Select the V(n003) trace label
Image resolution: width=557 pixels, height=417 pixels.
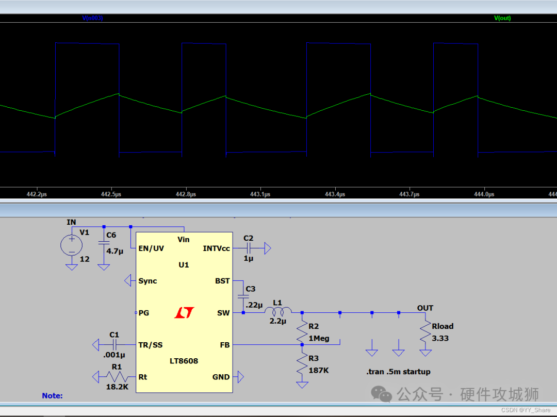(92, 18)
